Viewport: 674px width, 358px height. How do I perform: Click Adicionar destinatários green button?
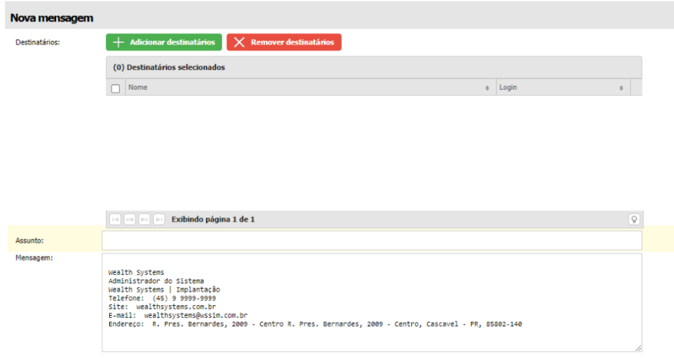click(164, 42)
